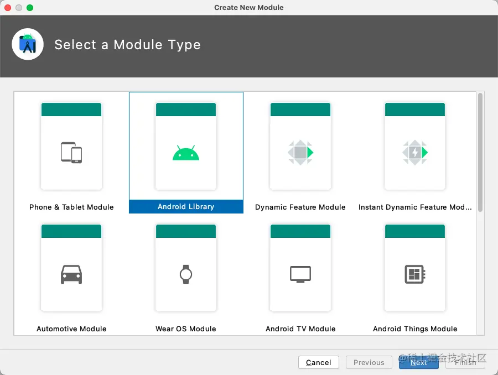
Task: Select the Wear OS Module watch icon
Action: (x=186, y=274)
